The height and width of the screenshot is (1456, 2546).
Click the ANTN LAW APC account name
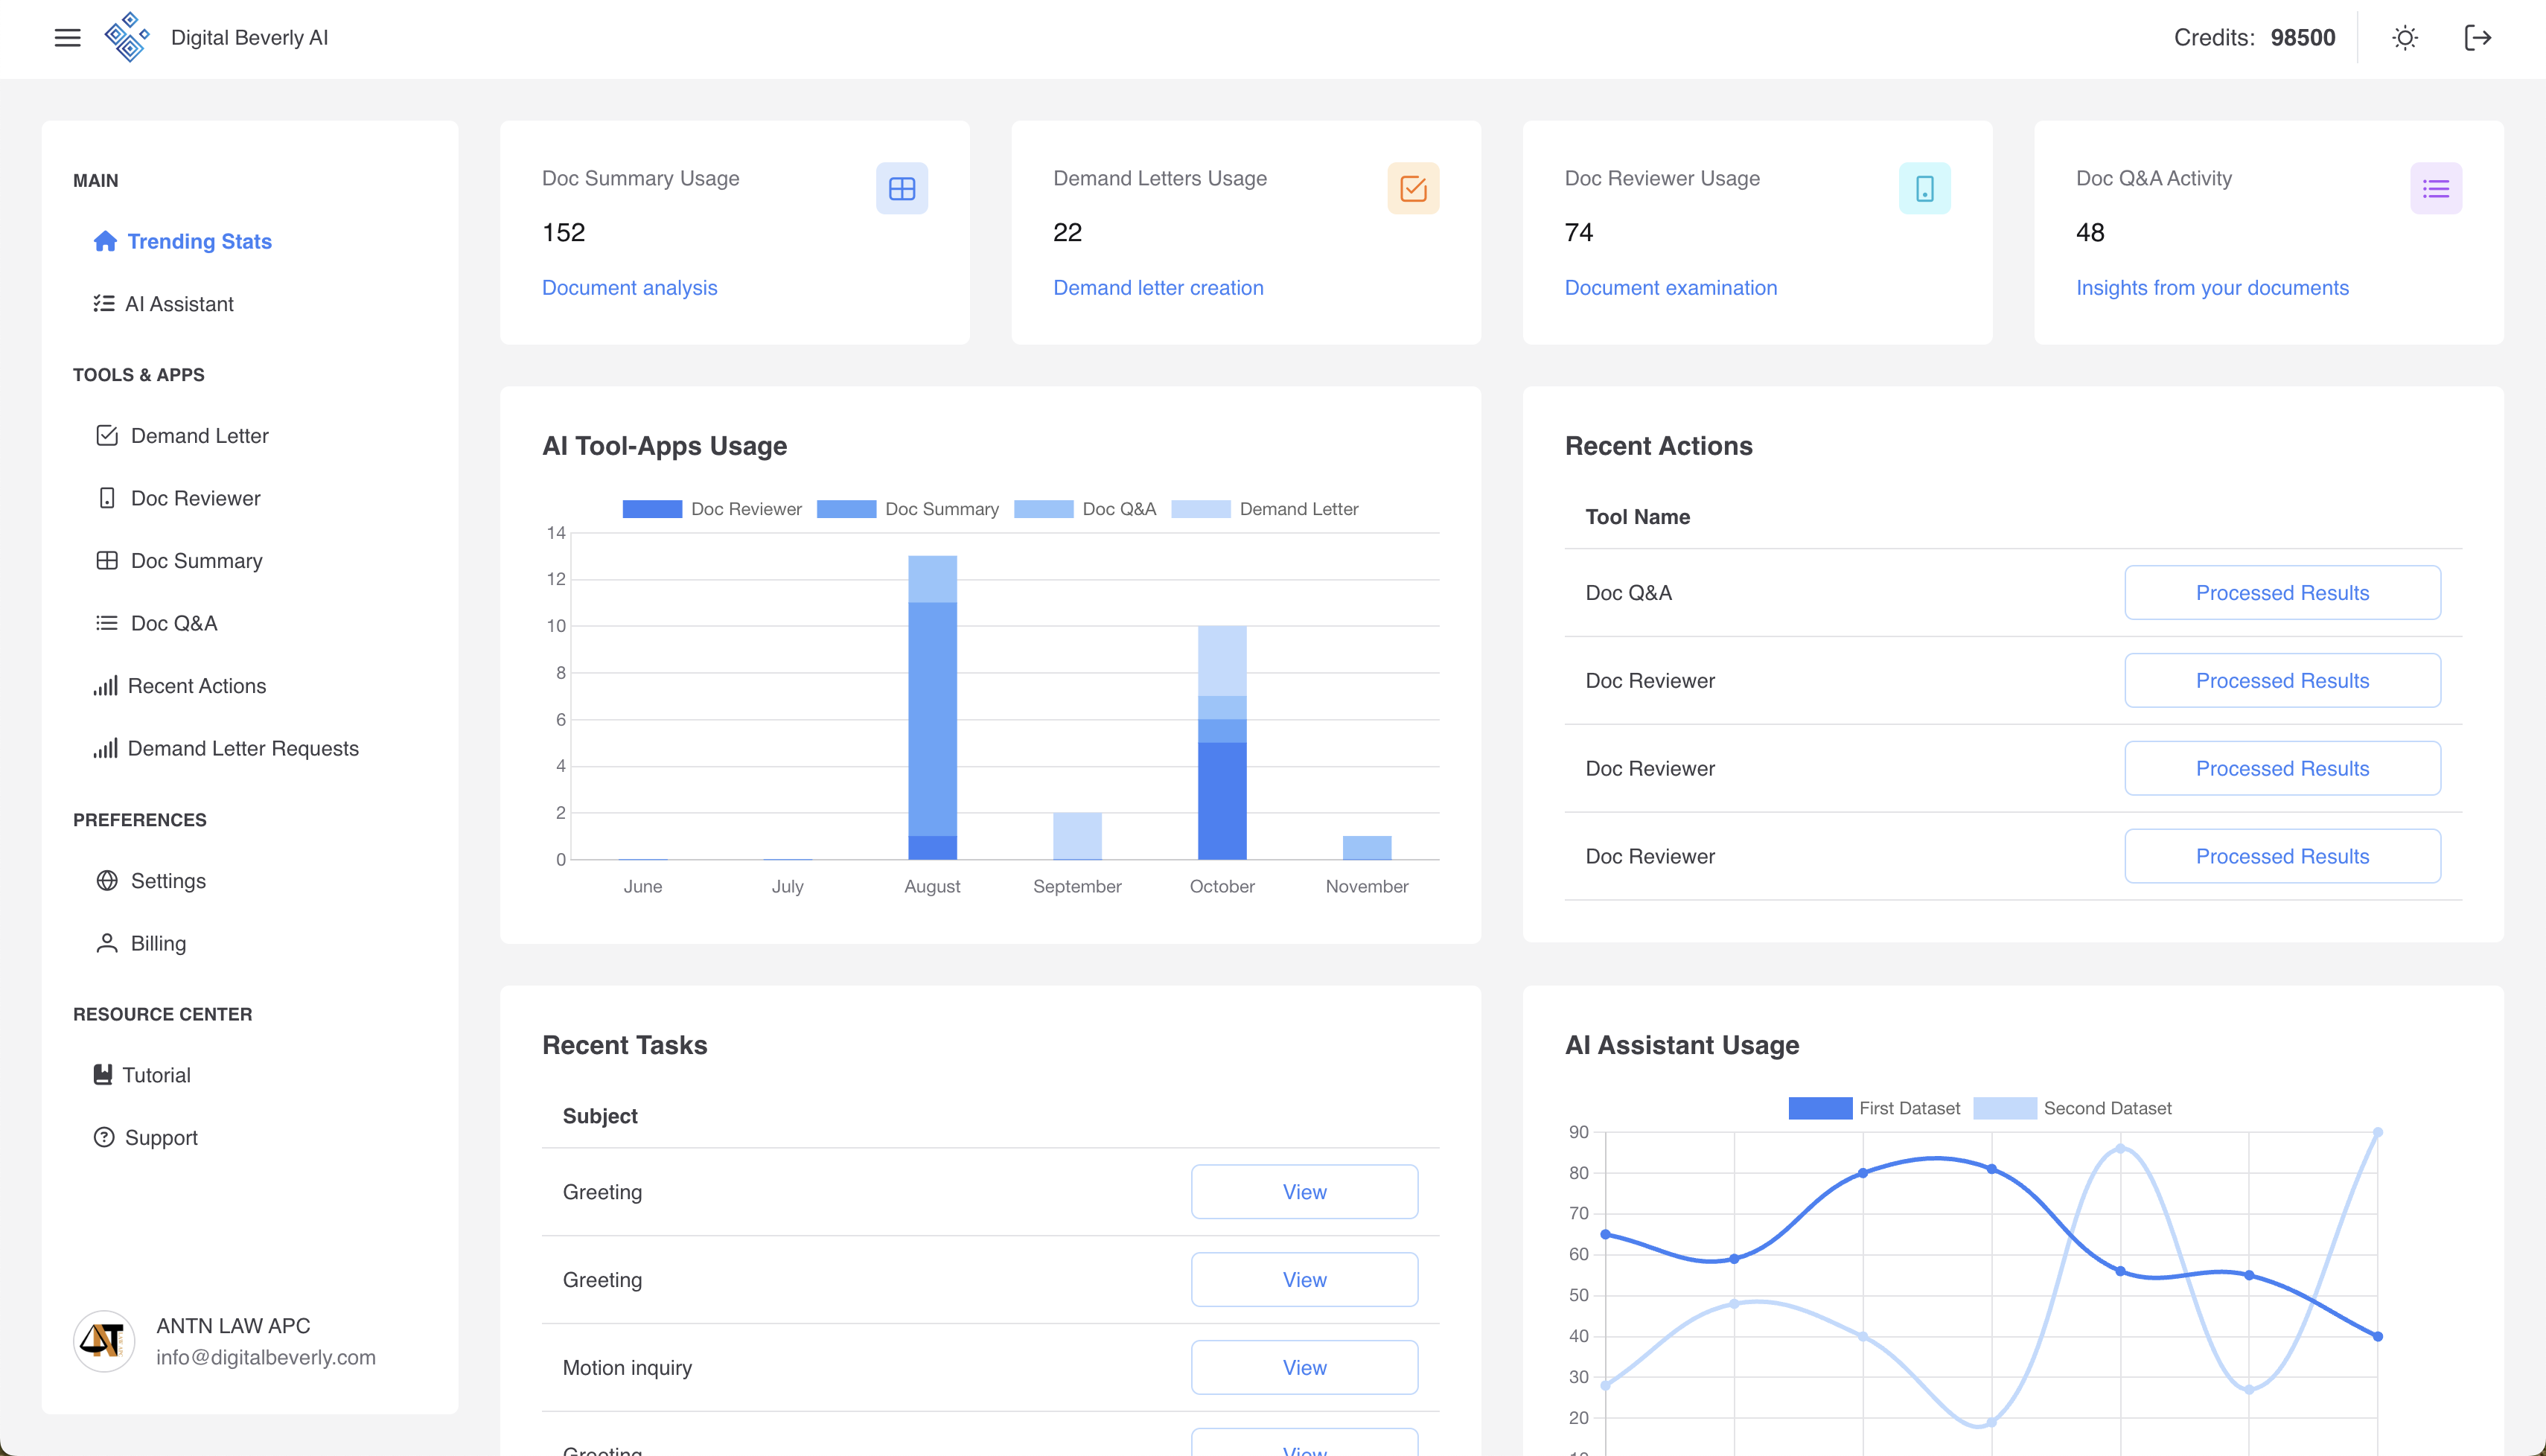click(x=233, y=1326)
